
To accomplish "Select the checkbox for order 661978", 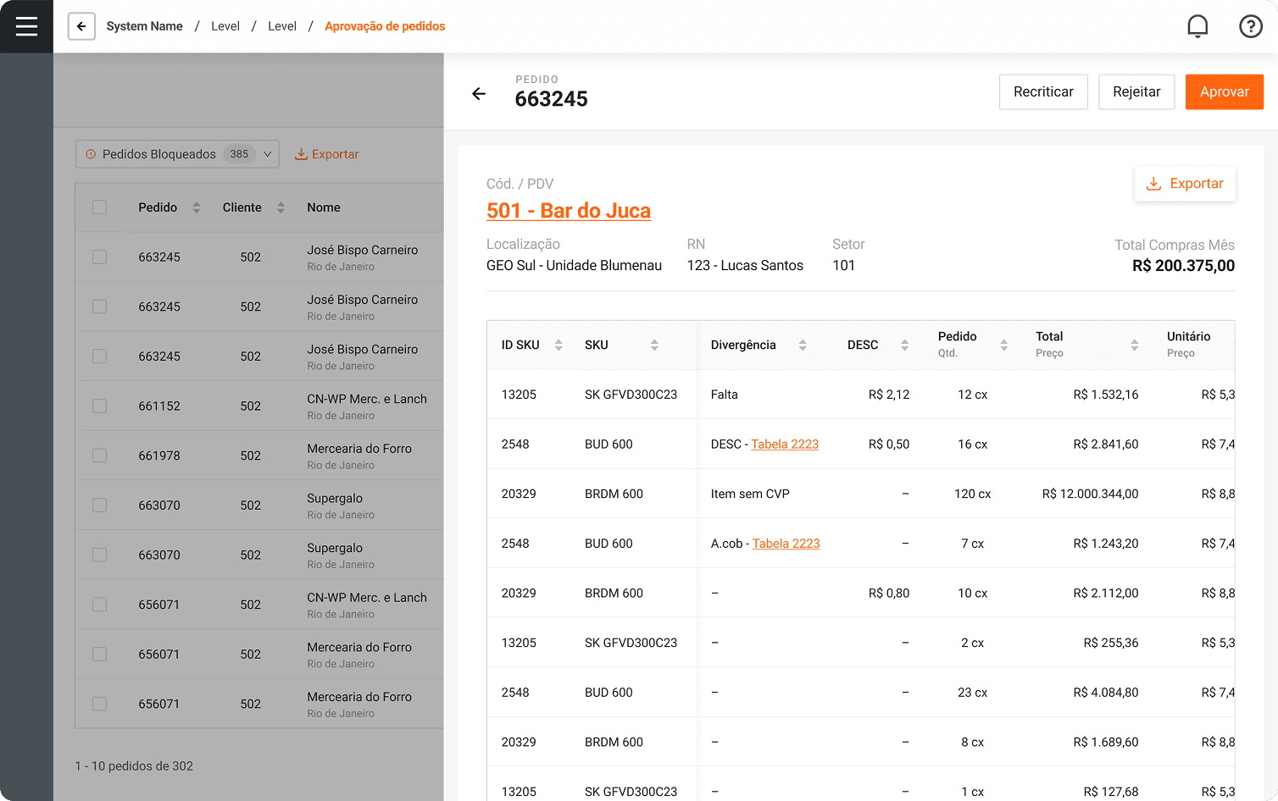I will click(x=100, y=456).
